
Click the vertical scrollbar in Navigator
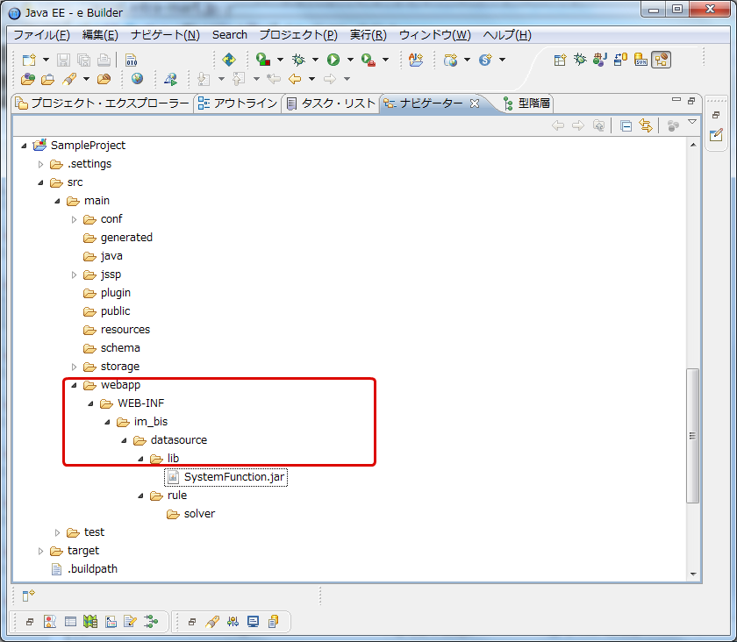[x=692, y=434]
